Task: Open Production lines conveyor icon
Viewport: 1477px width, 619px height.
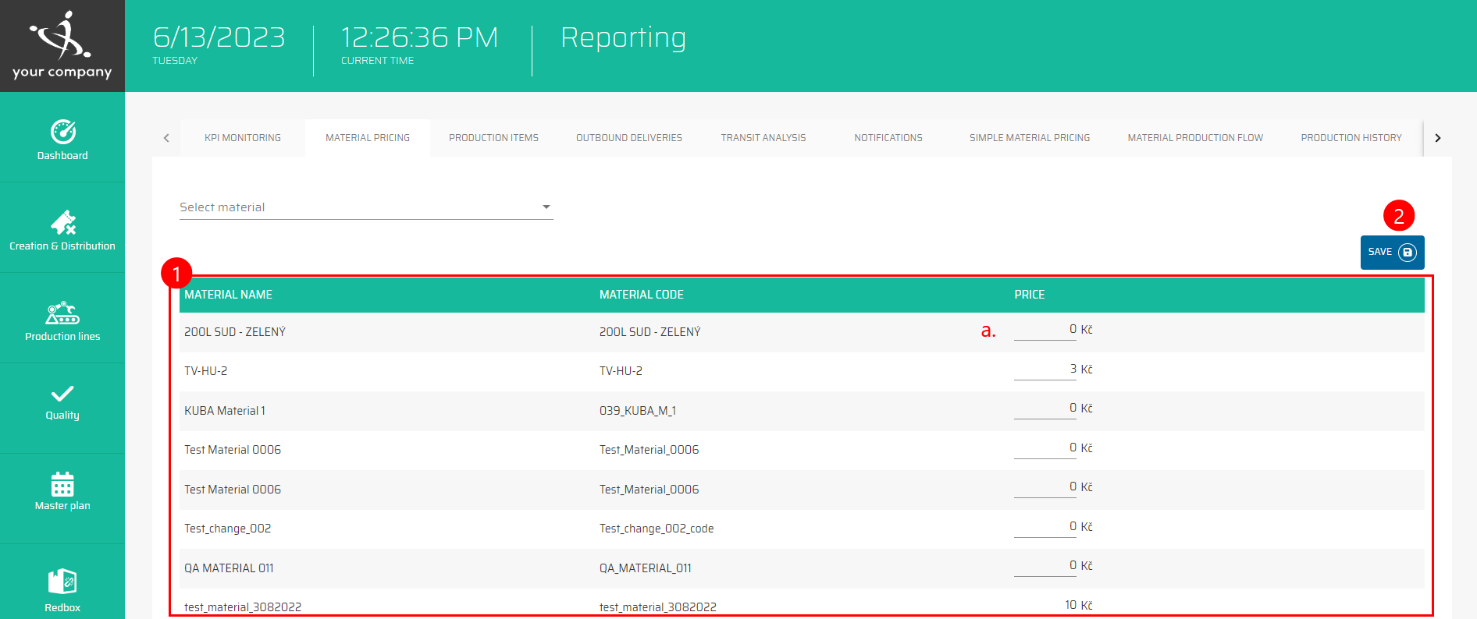Action: (x=62, y=313)
